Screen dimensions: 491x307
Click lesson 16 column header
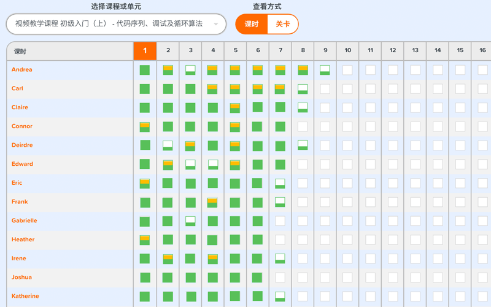pos(482,51)
